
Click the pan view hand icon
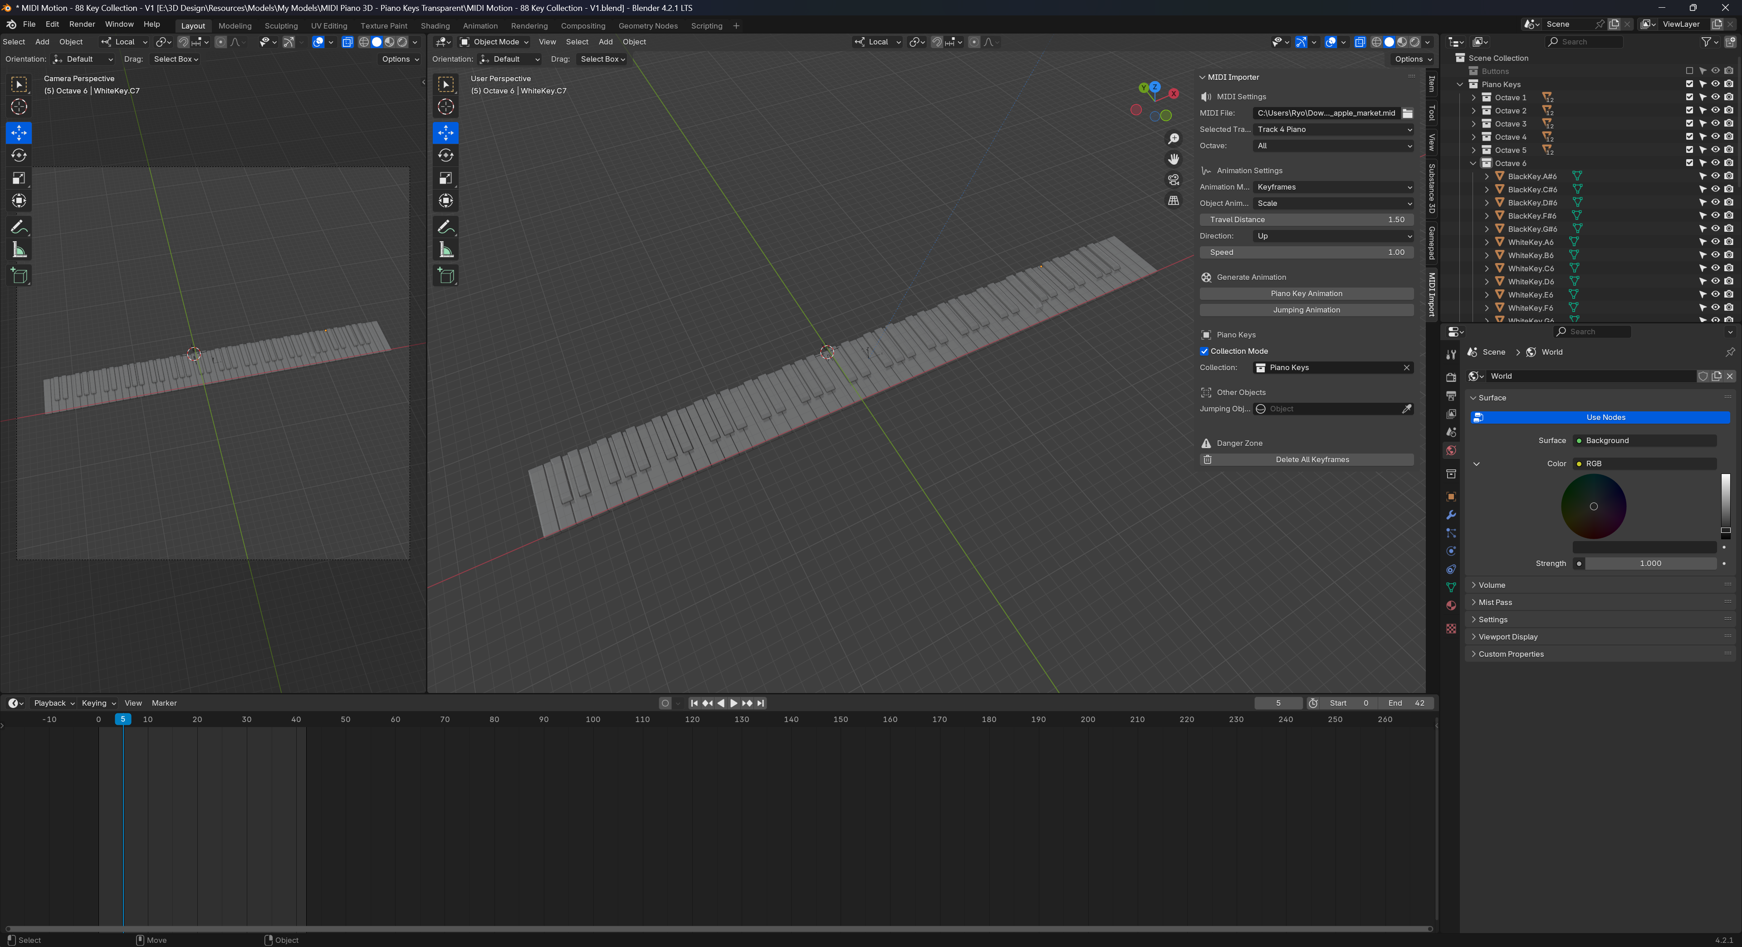click(x=1173, y=159)
